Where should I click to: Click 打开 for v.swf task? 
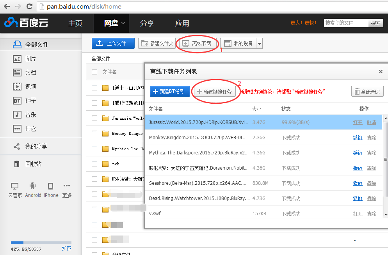click(x=358, y=214)
